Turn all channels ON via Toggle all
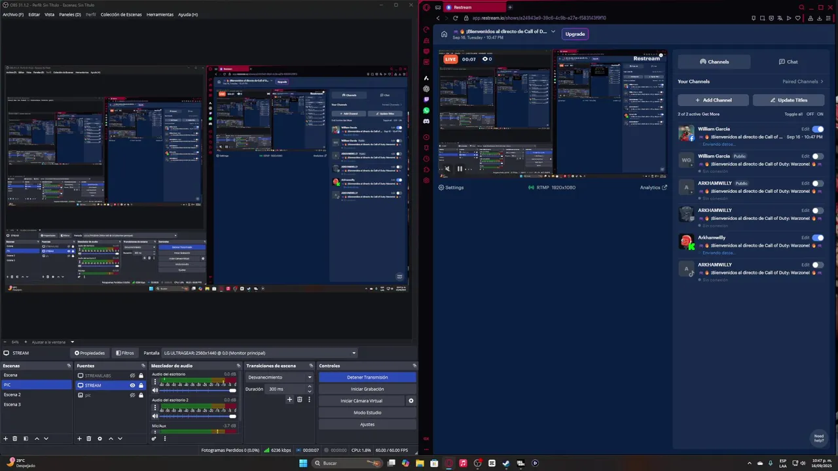This screenshot has width=838, height=471. click(820, 114)
